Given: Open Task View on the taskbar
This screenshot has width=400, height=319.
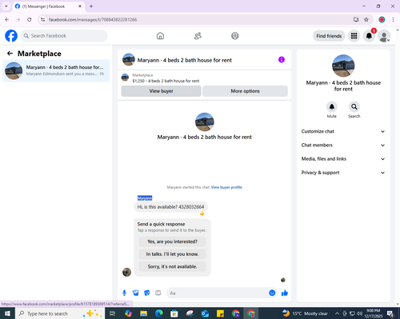Looking at the screenshot, I should (113, 313).
